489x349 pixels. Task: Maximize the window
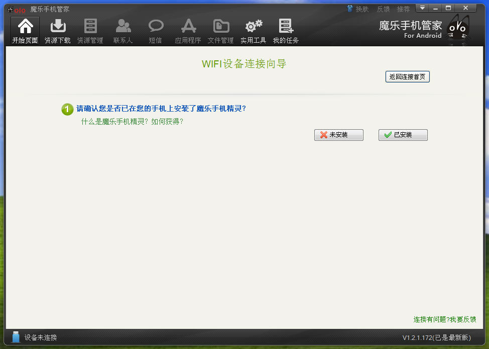pyautogui.click(x=448, y=8)
